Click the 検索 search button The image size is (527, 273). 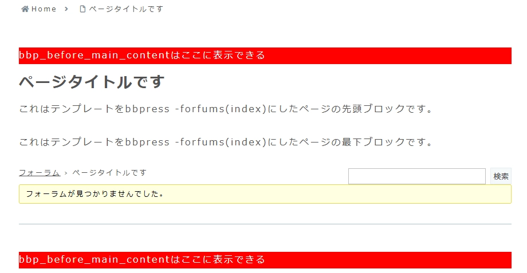(501, 176)
